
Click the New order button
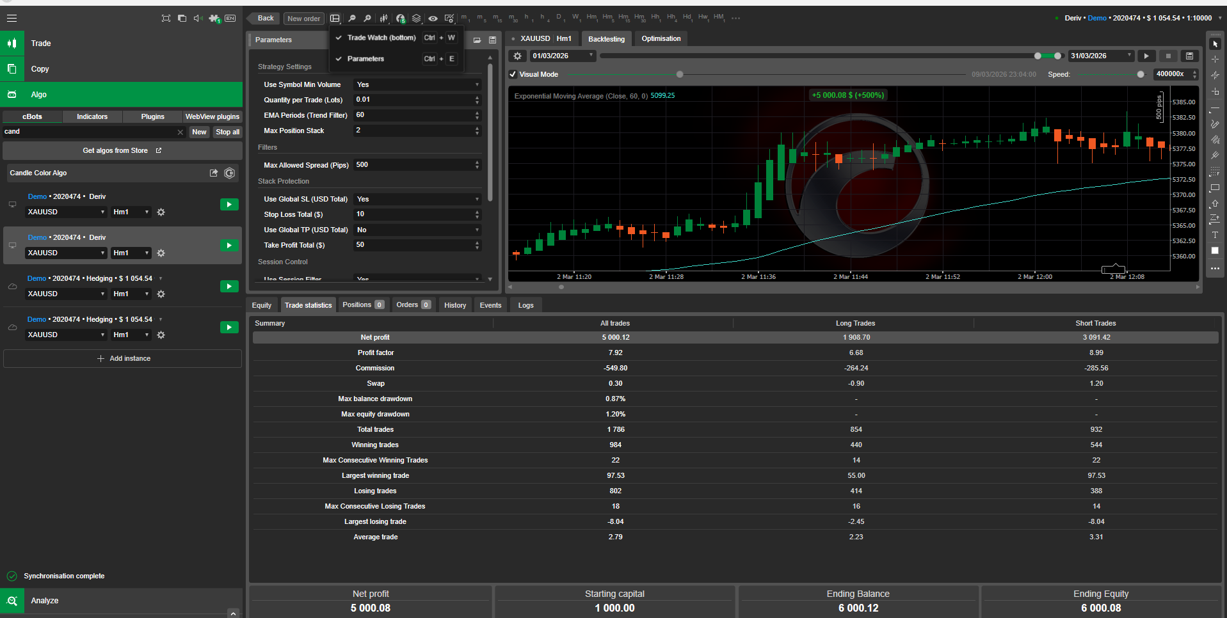[303, 19]
